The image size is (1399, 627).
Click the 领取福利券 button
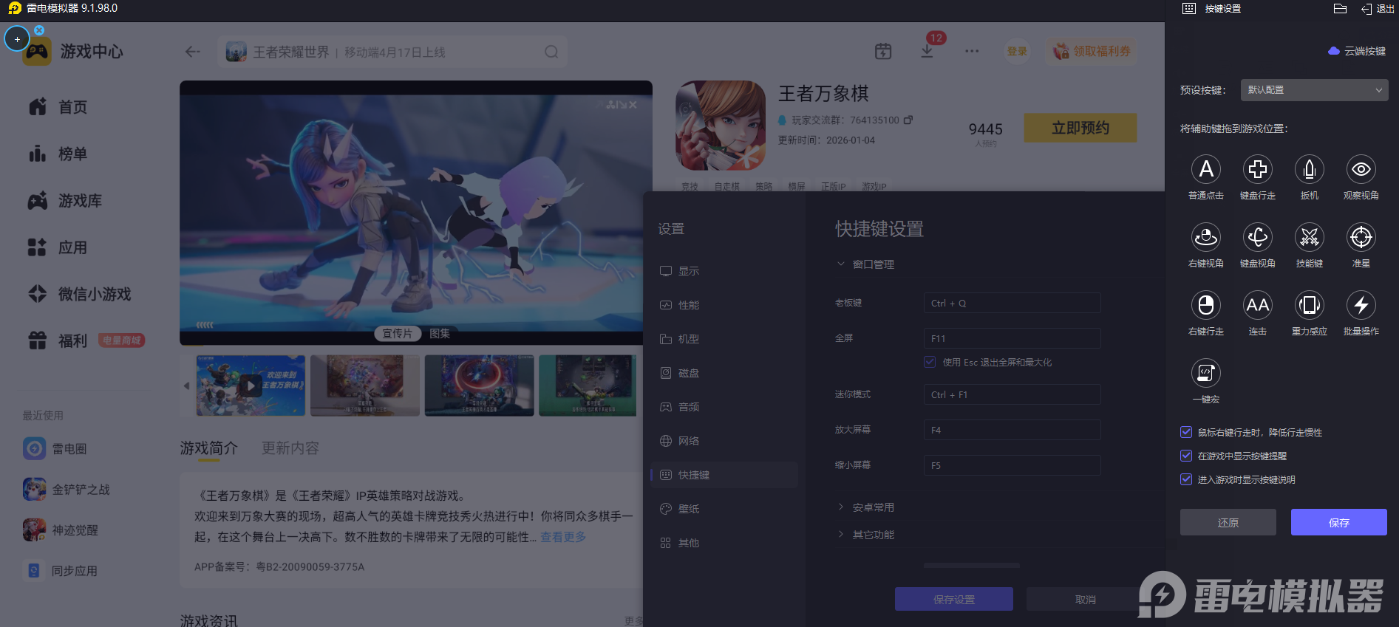pyautogui.click(x=1092, y=52)
